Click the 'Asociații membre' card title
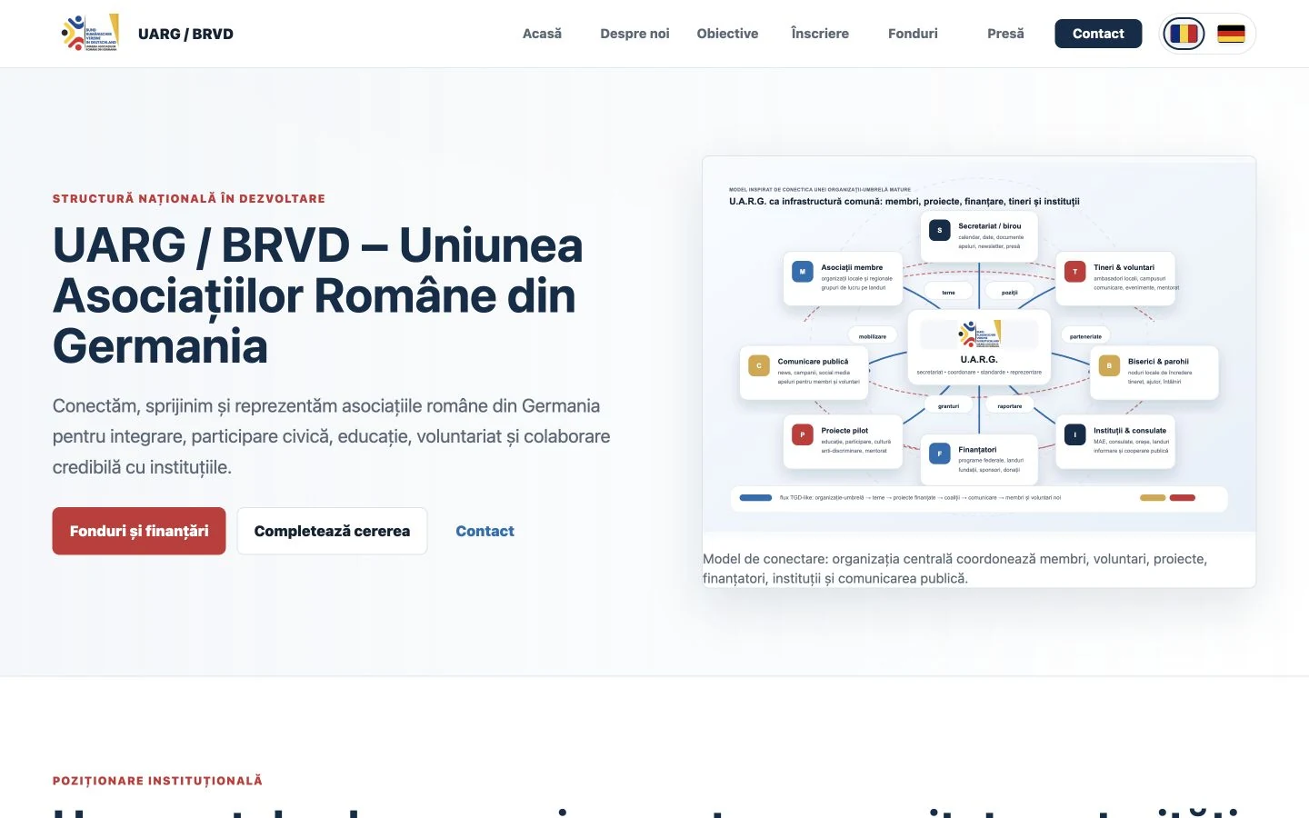 (x=852, y=268)
